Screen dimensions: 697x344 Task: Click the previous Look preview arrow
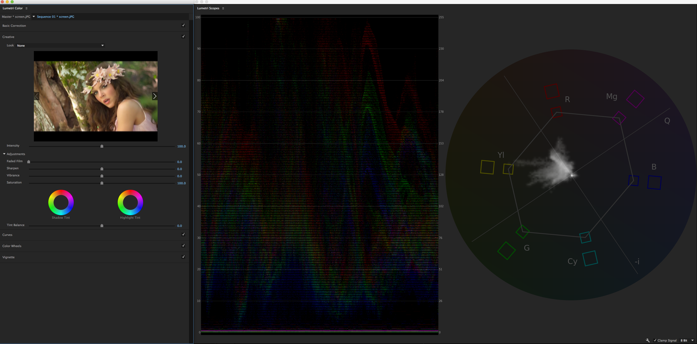[x=37, y=96]
